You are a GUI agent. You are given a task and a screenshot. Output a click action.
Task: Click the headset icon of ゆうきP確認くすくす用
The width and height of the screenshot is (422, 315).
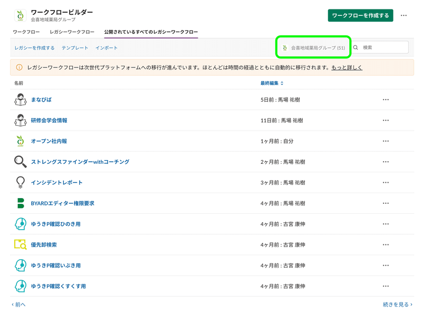pyautogui.click(x=21, y=286)
